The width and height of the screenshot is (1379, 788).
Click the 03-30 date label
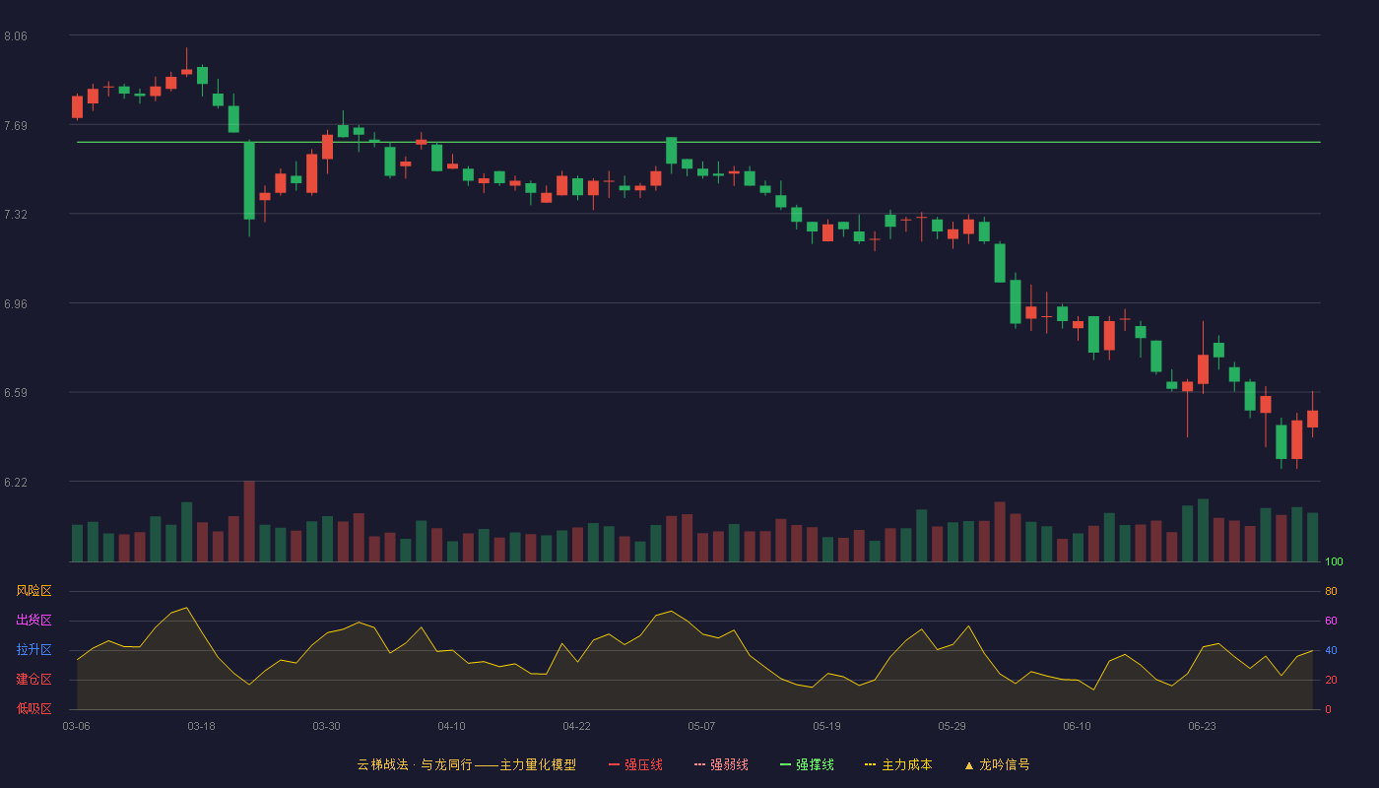pos(327,726)
